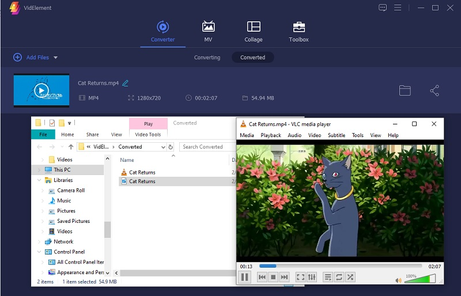This screenshot has width=461, height=296.
Task: Play the Cat Returns.mp4 thumbnail preview
Action: [x=41, y=90]
